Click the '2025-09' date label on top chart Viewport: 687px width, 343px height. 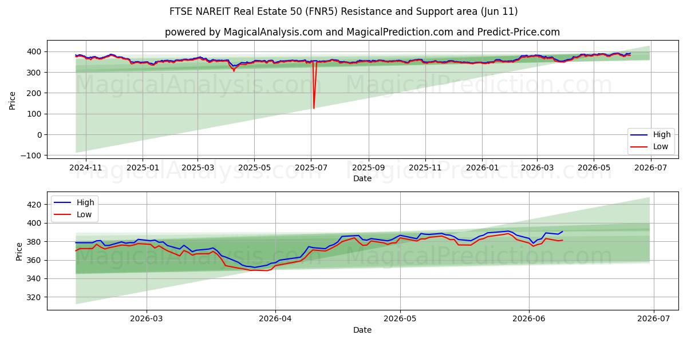pos(368,168)
